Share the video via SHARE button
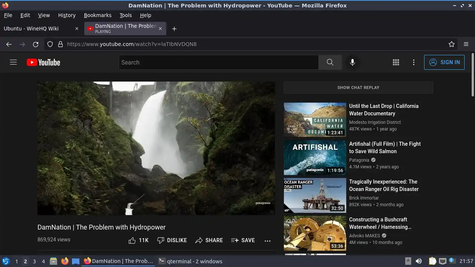Image resolution: width=475 pixels, height=267 pixels. 209,240
